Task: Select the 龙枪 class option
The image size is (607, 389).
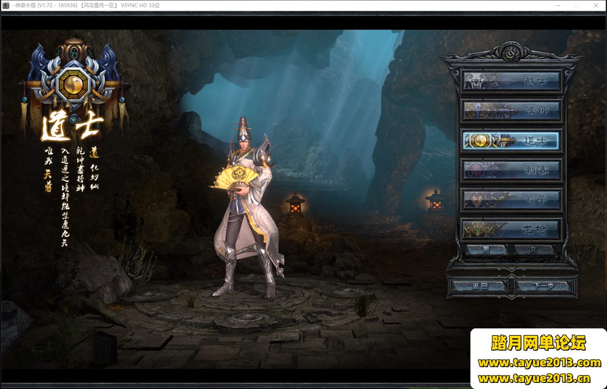Action: pyautogui.click(x=511, y=229)
